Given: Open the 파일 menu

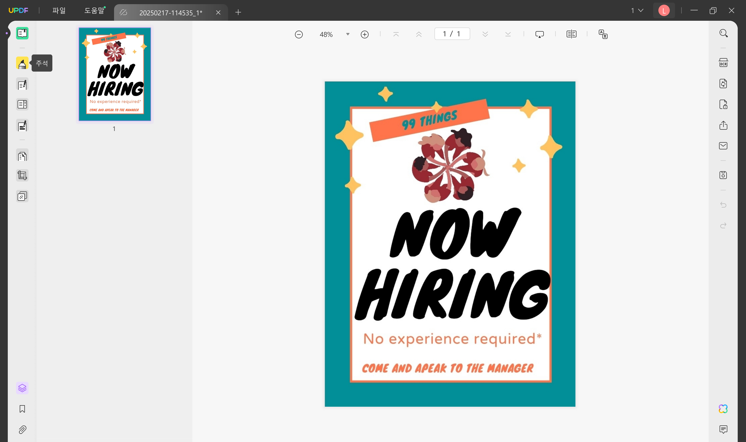Looking at the screenshot, I should 59,11.
